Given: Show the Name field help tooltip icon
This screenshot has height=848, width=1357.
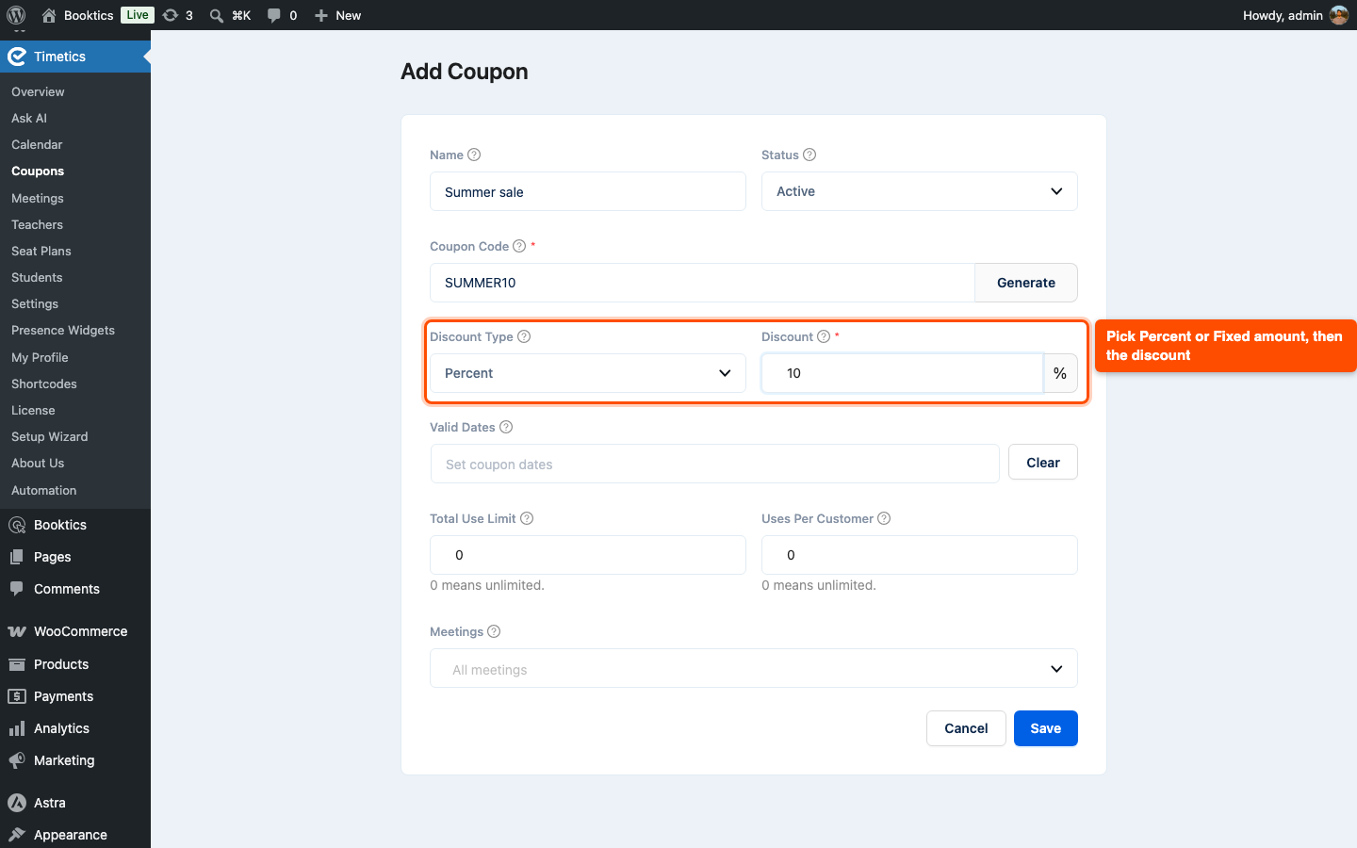Looking at the screenshot, I should pyautogui.click(x=474, y=155).
